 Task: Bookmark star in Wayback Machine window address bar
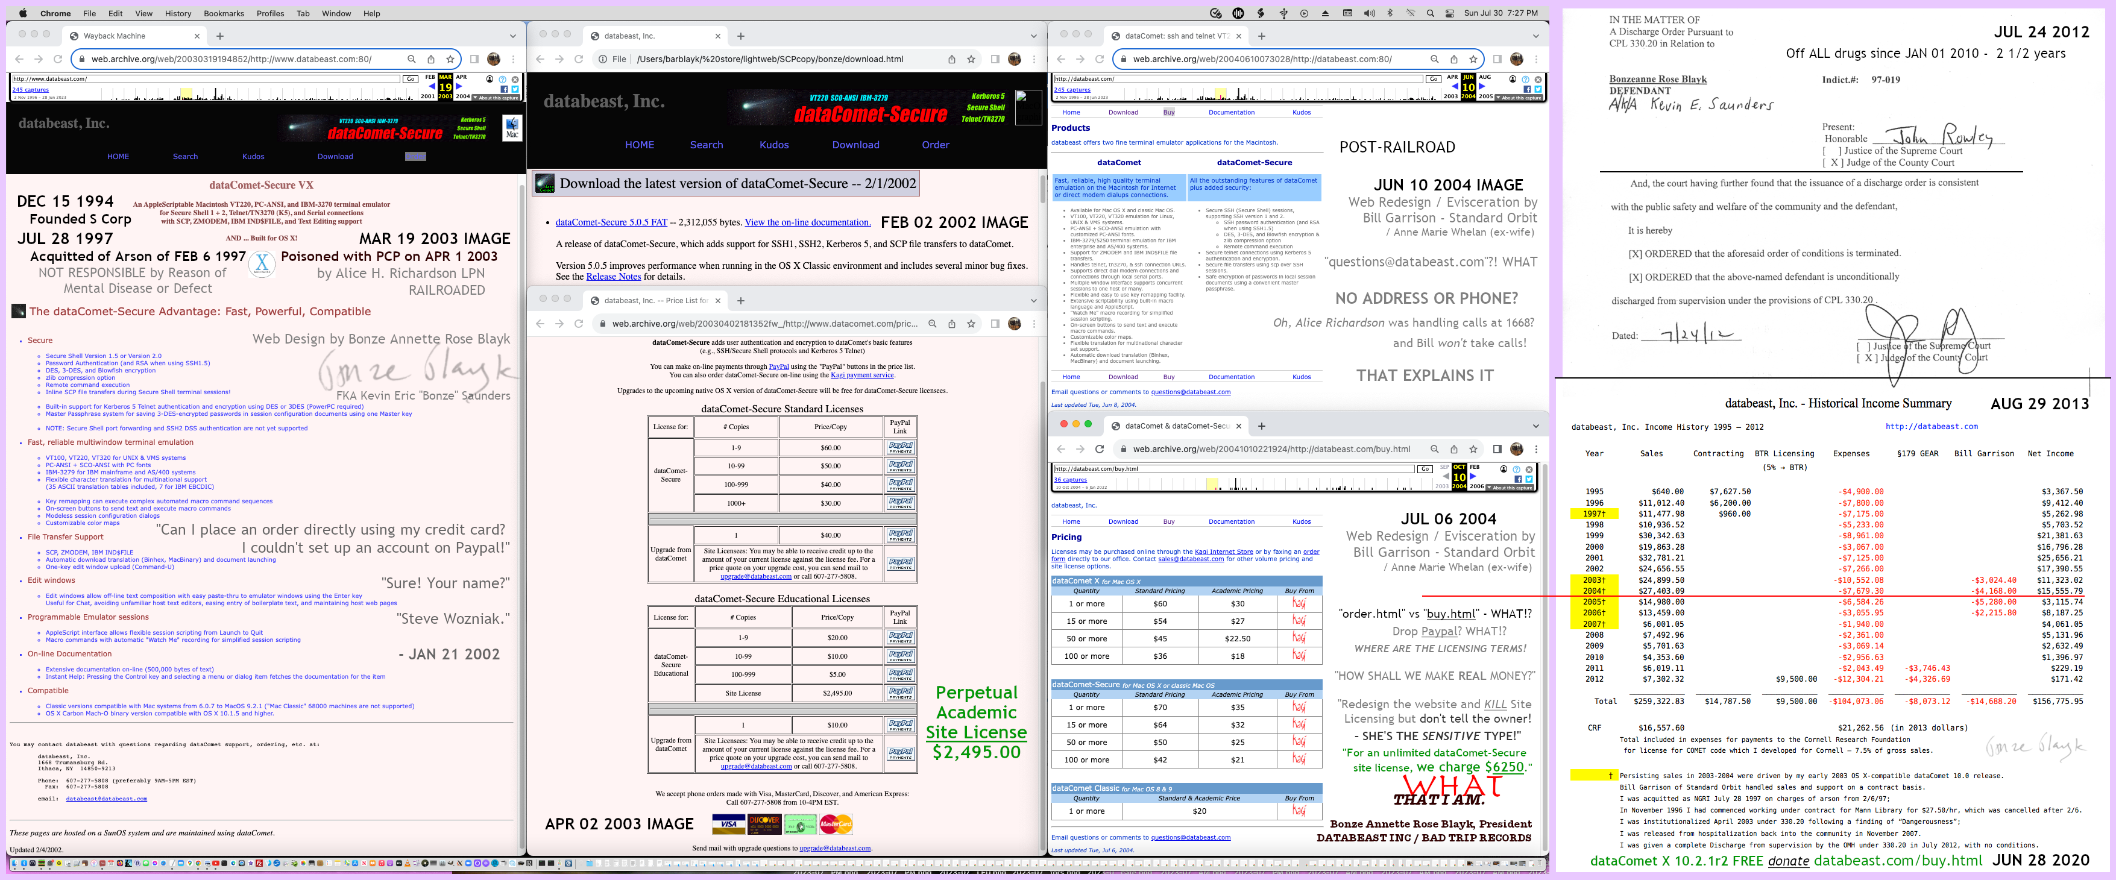pyautogui.click(x=450, y=59)
